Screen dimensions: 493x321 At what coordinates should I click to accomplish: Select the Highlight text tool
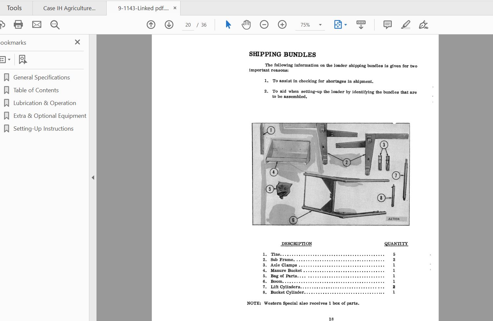coord(405,24)
